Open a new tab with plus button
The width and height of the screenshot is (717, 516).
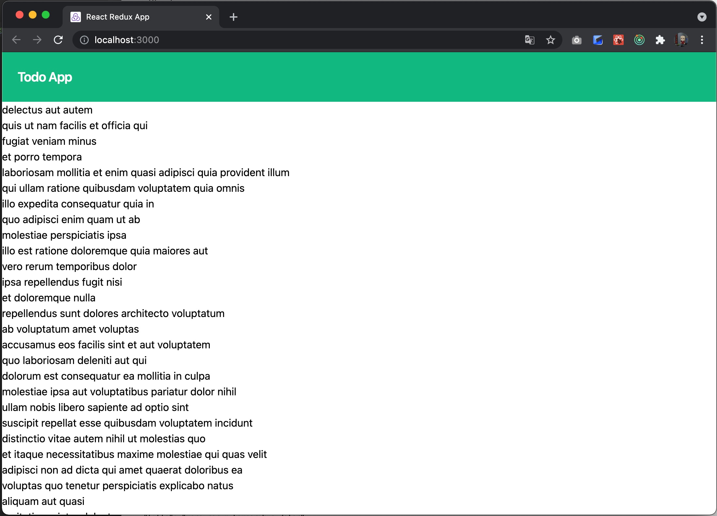pos(233,17)
